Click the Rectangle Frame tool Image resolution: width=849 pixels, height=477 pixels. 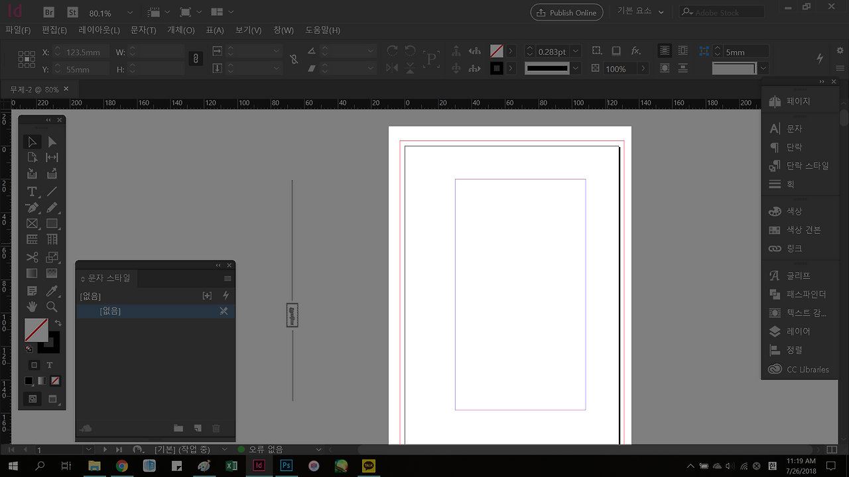pos(32,224)
